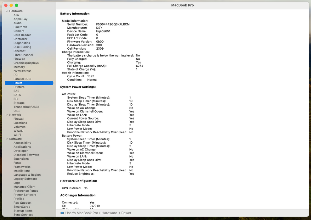Open Bluetooth hardware info

20,27
